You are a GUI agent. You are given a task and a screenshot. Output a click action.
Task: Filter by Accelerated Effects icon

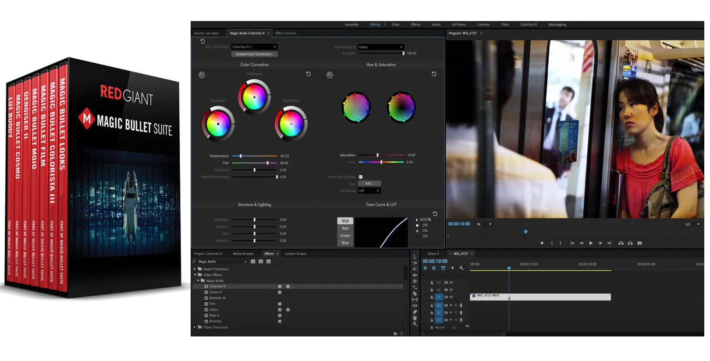[x=253, y=262]
